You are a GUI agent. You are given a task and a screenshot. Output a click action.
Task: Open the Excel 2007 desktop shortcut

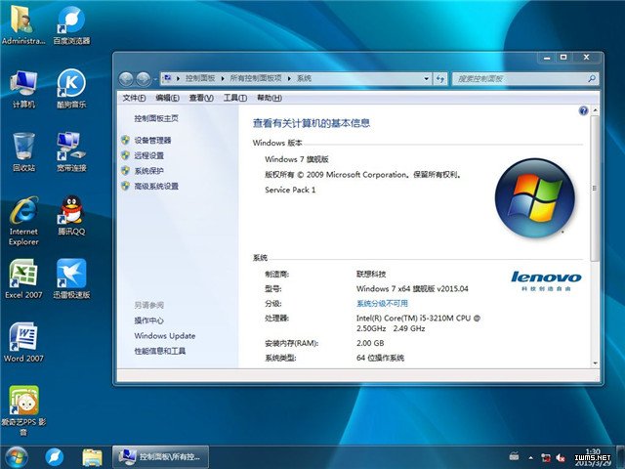point(23,278)
